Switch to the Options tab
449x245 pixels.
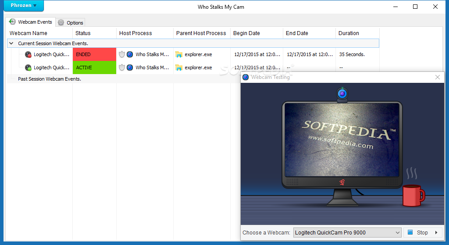(71, 23)
